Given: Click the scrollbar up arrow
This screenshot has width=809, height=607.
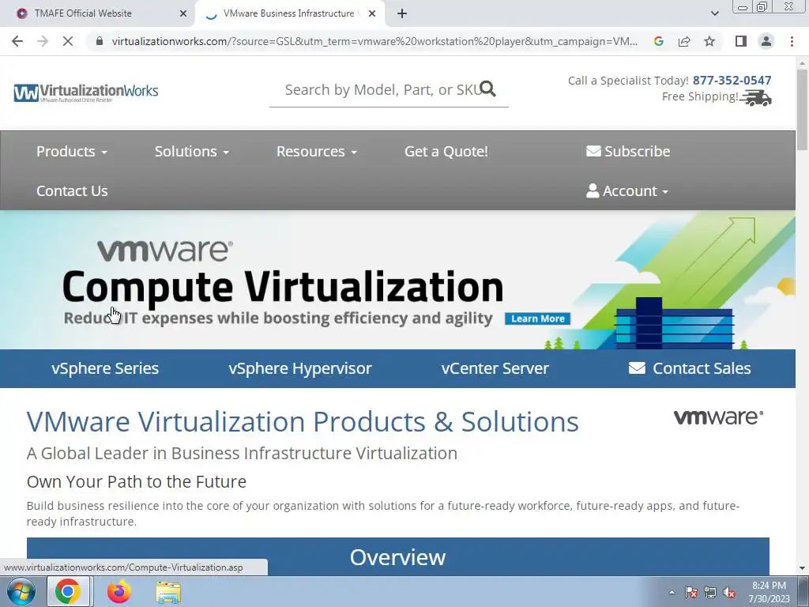Looking at the screenshot, I should 802,63.
